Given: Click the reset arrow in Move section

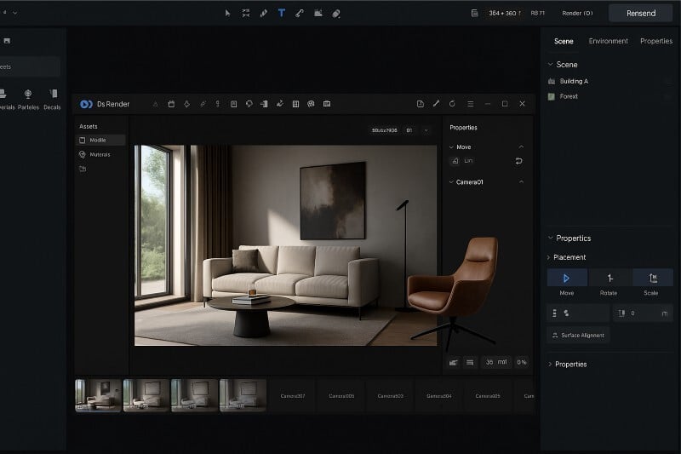Looking at the screenshot, I should 519,160.
